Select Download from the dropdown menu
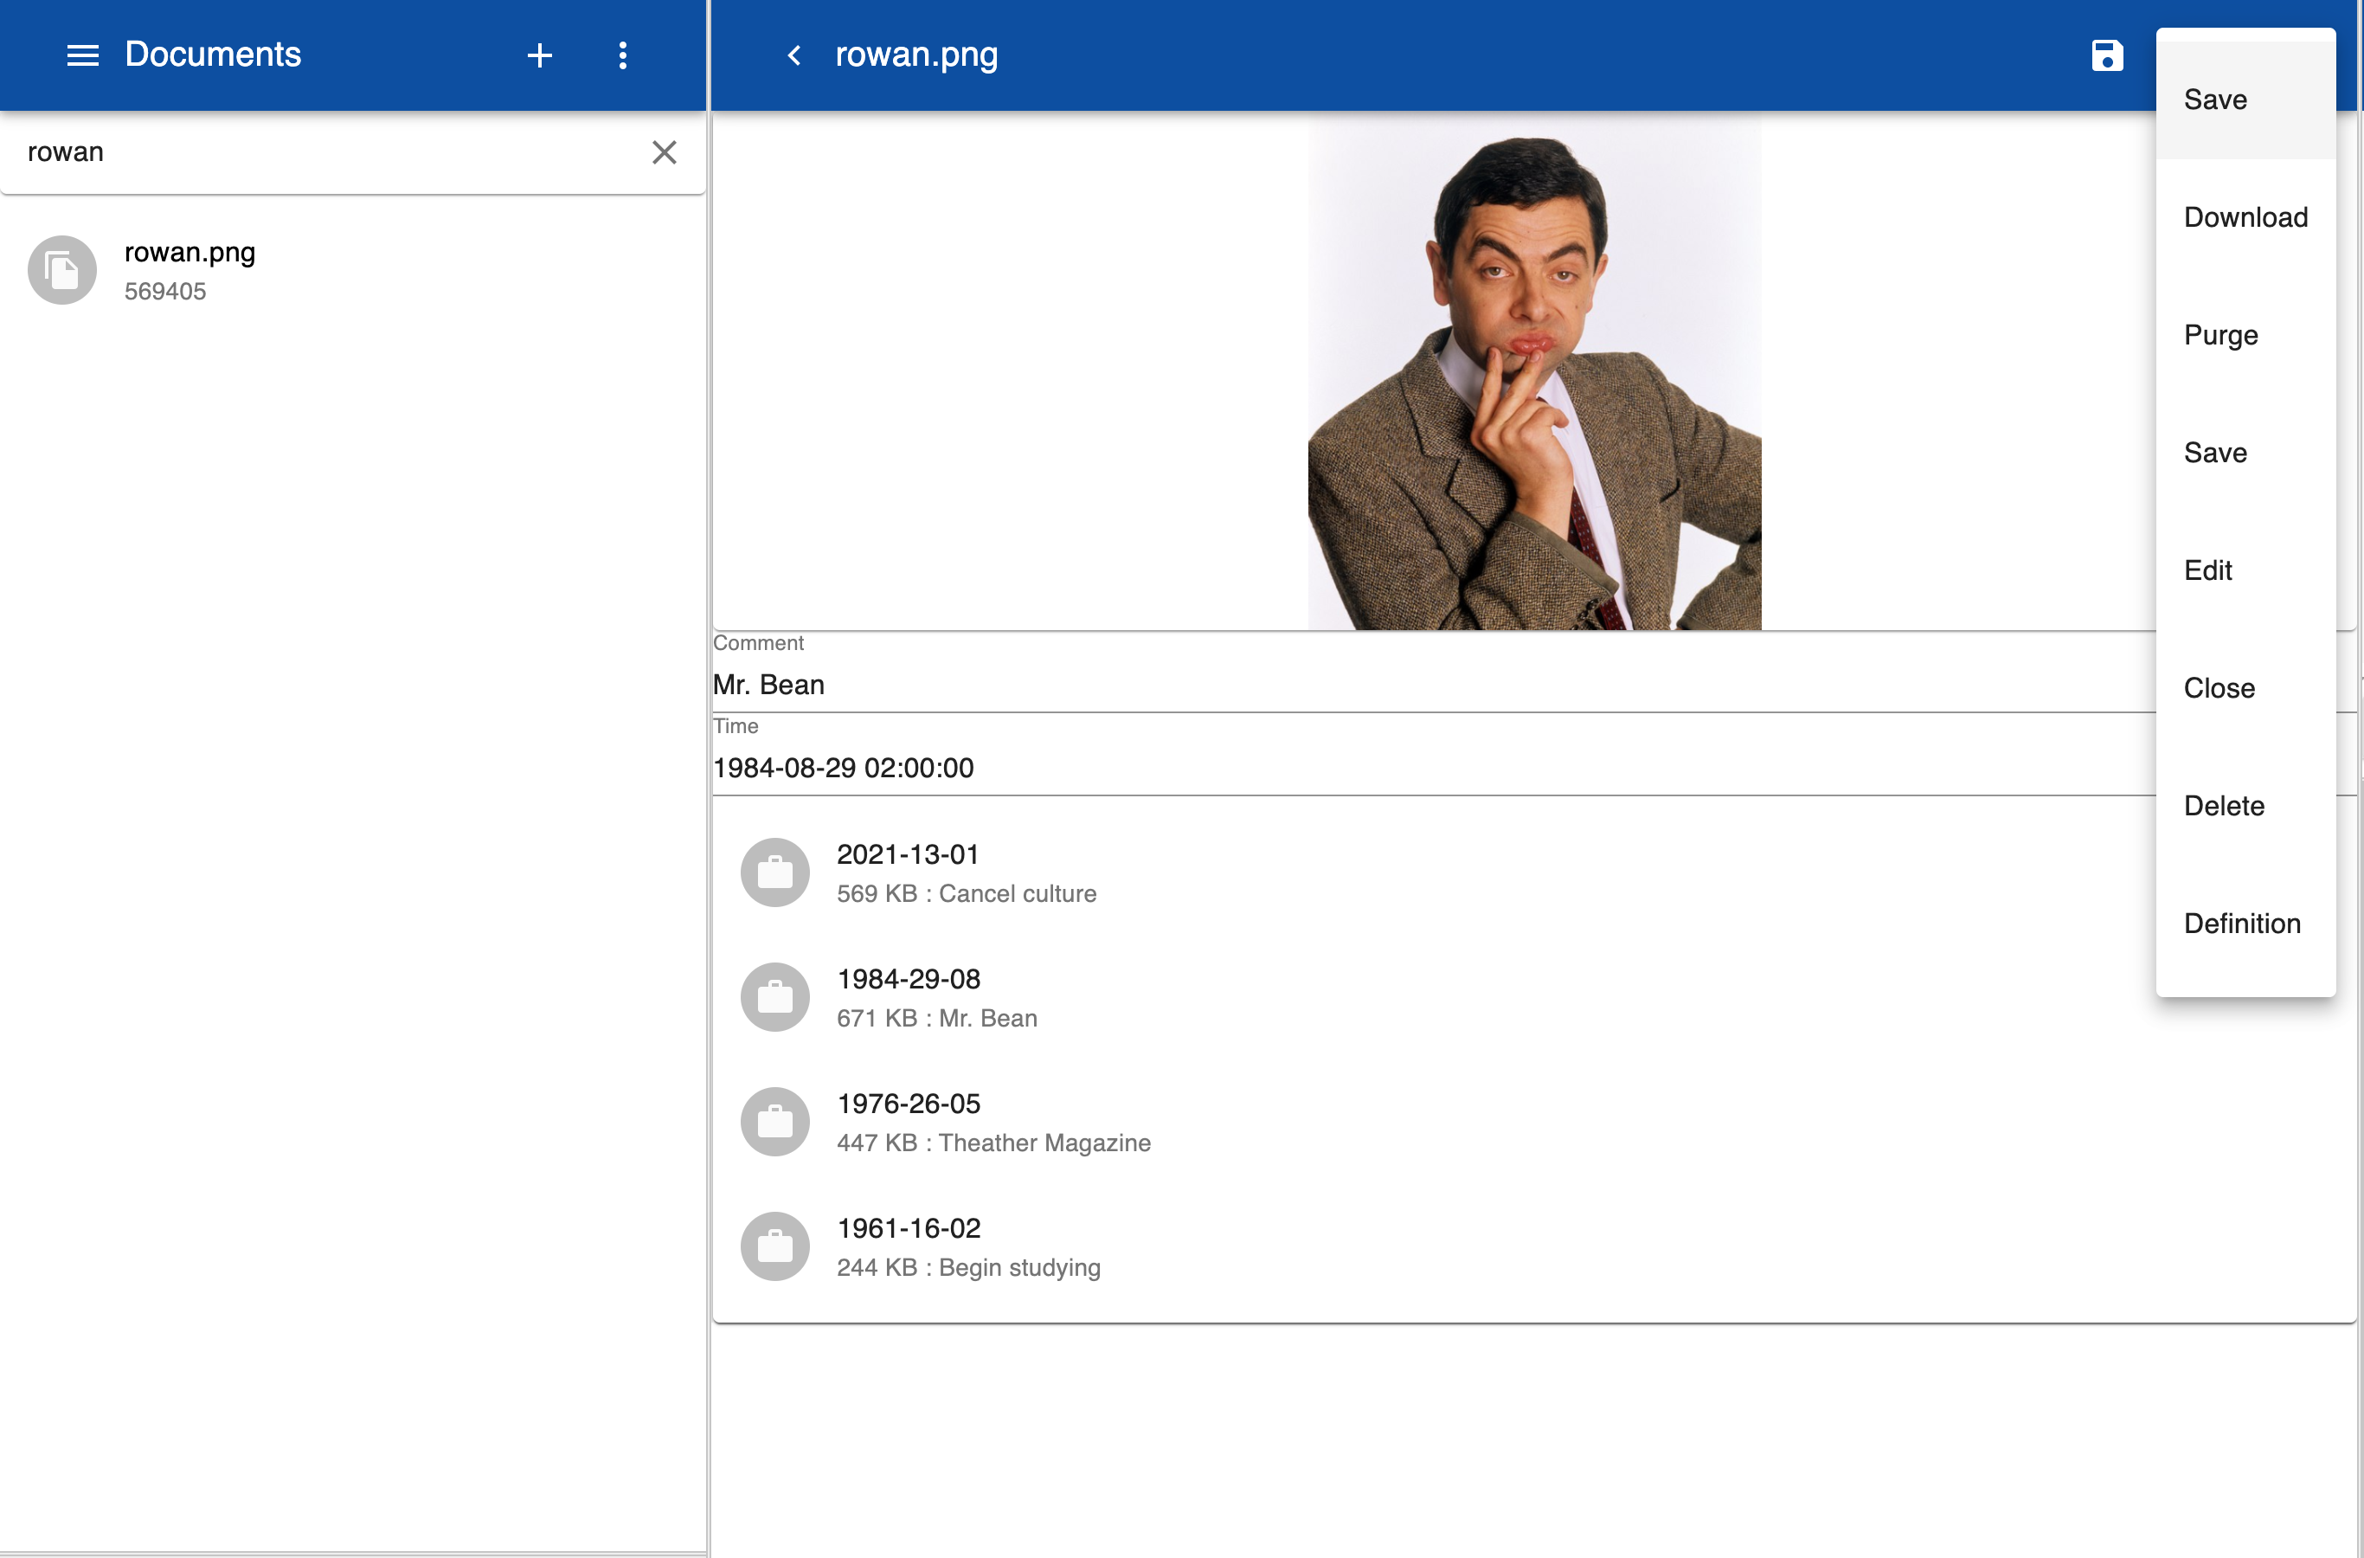The height and width of the screenshot is (1558, 2364). [x=2245, y=217]
